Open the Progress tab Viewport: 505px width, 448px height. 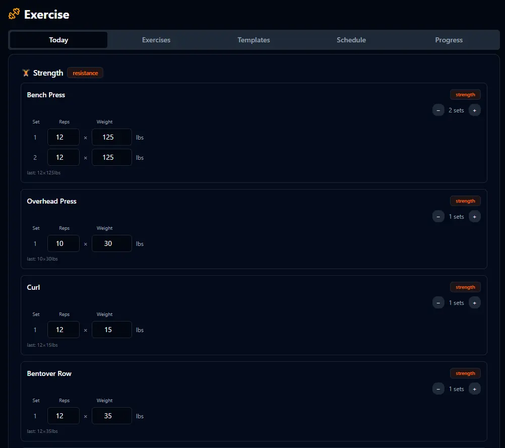(x=449, y=40)
